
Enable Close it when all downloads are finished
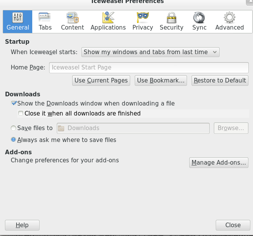click(21, 113)
